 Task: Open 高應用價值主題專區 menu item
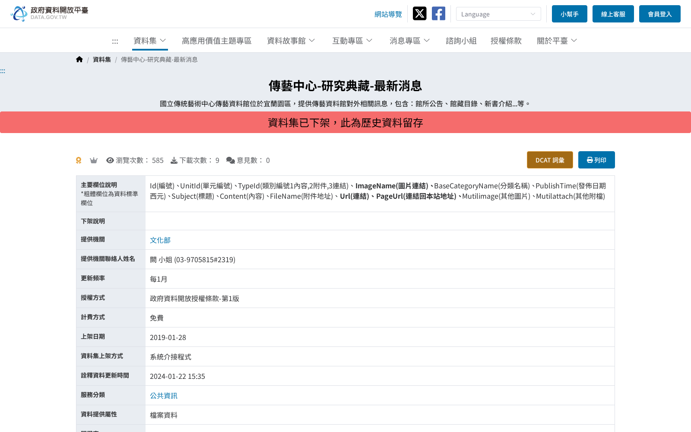[217, 41]
